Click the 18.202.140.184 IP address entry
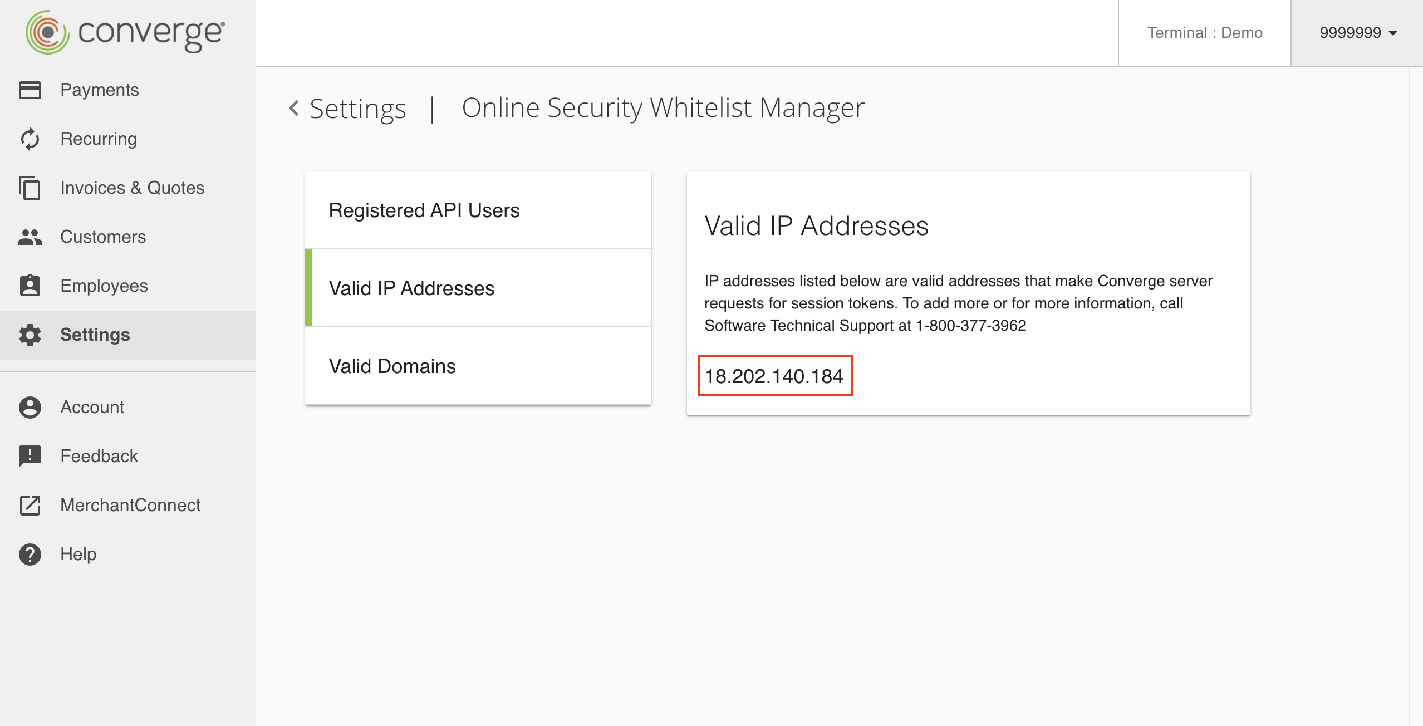Screen dimensions: 1423x726 [774, 376]
